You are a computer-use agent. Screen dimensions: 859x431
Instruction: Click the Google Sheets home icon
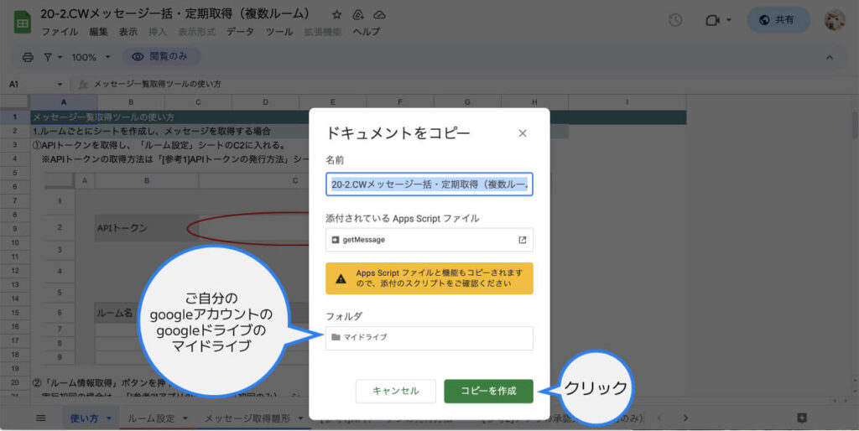[23, 23]
